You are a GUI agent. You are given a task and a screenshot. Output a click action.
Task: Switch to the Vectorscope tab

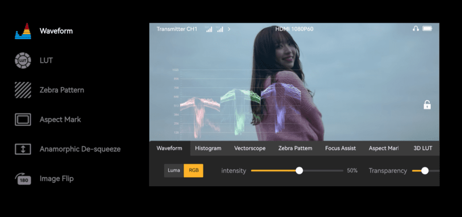250,148
